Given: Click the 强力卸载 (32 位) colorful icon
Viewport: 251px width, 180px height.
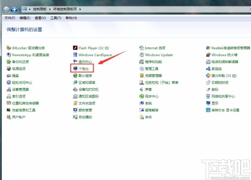Looking at the screenshot, I should 208,76.
